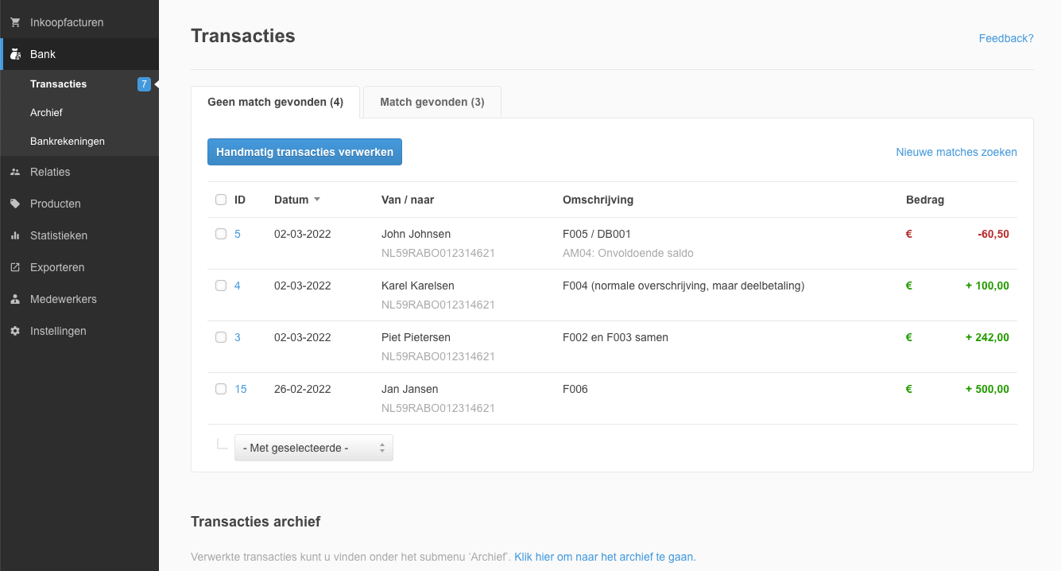The width and height of the screenshot is (1061, 571).
Task: Open transaction ID 3 link
Action: 238,337
